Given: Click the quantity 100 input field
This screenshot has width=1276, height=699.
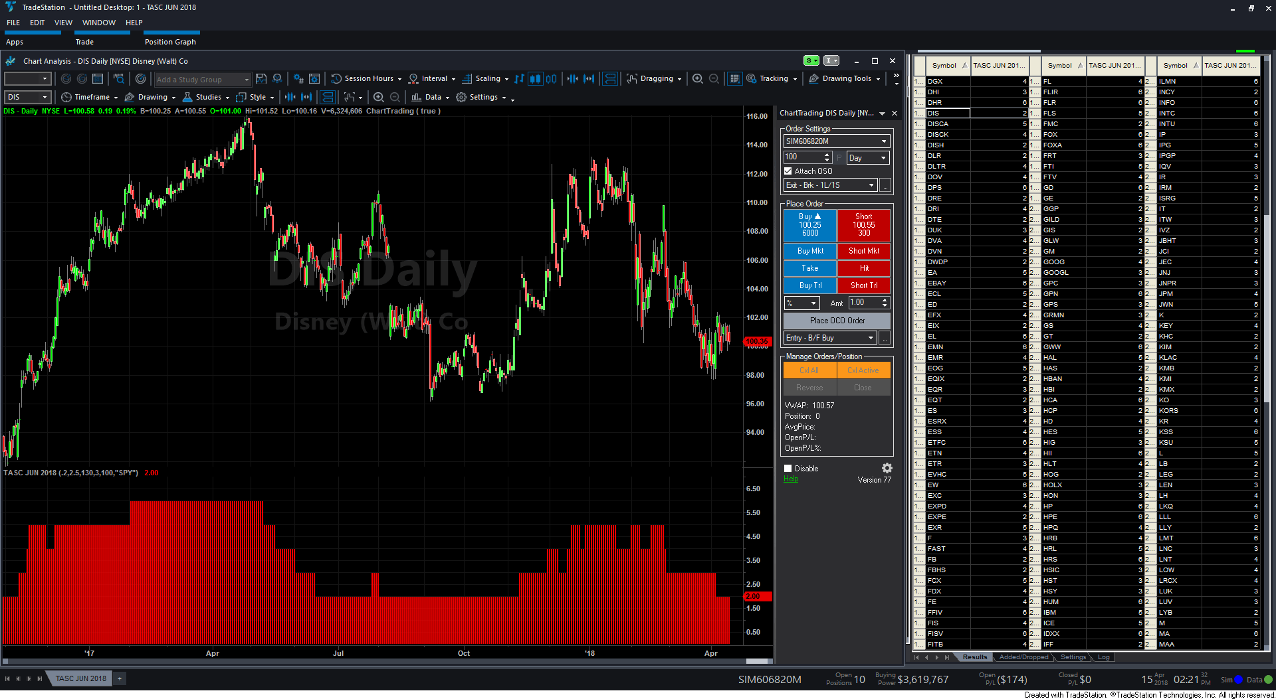Looking at the screenshot, I should (803, 157).
